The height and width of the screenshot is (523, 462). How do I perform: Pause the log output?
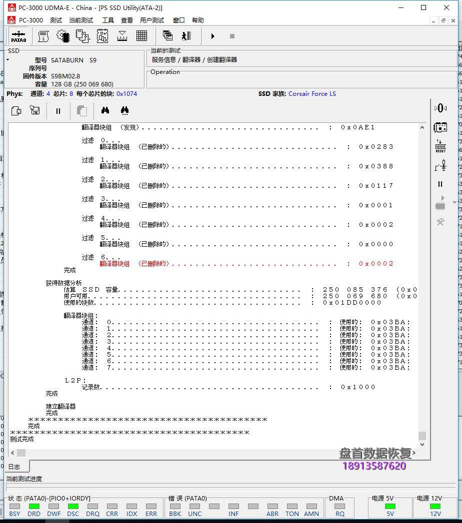58,111
